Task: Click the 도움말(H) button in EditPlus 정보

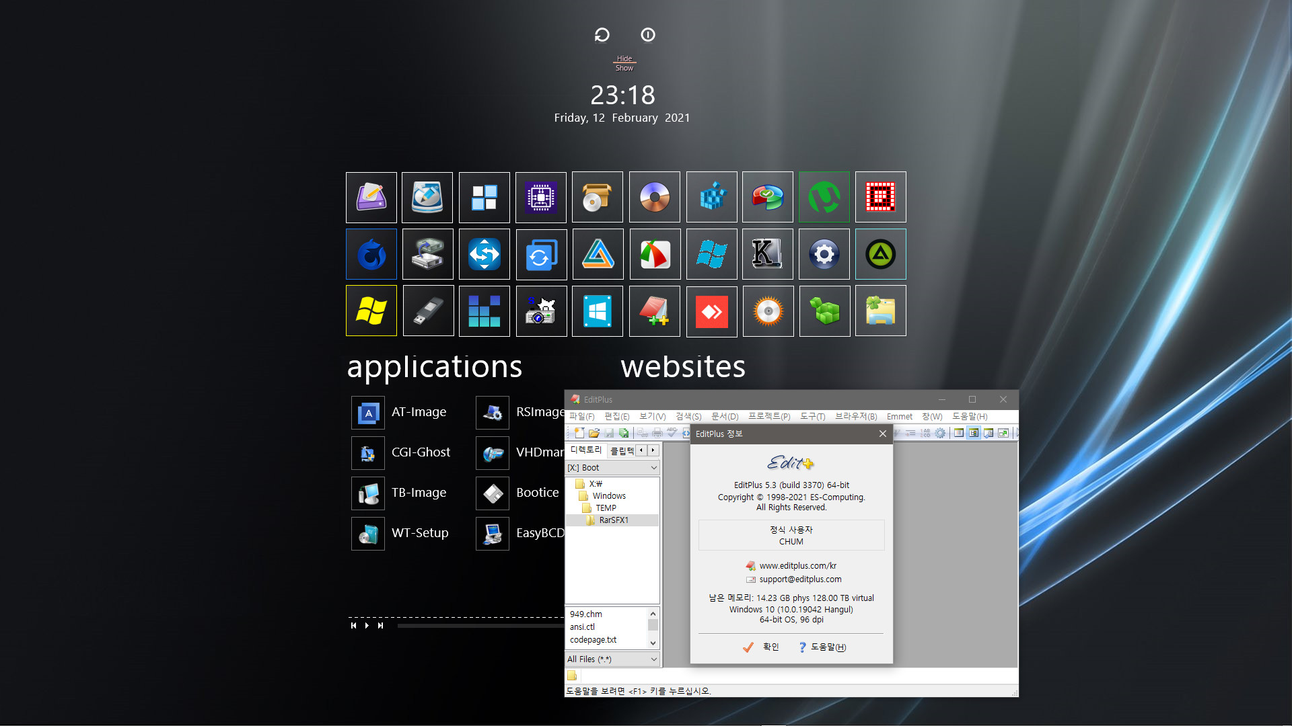Action: pyautogui.click(x=822, y=647)
